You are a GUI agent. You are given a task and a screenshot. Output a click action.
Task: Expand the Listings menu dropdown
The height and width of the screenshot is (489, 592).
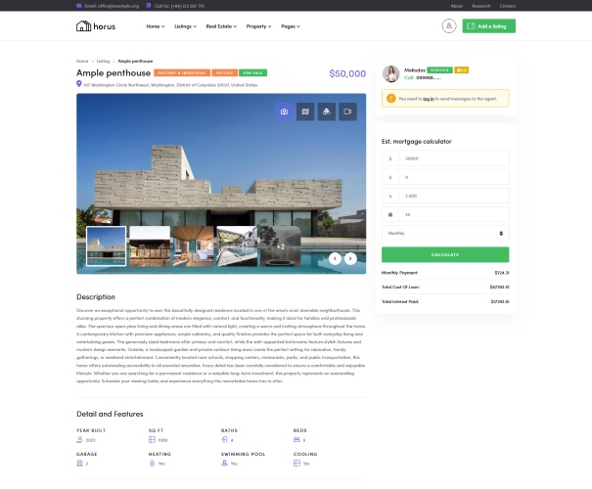185,26
